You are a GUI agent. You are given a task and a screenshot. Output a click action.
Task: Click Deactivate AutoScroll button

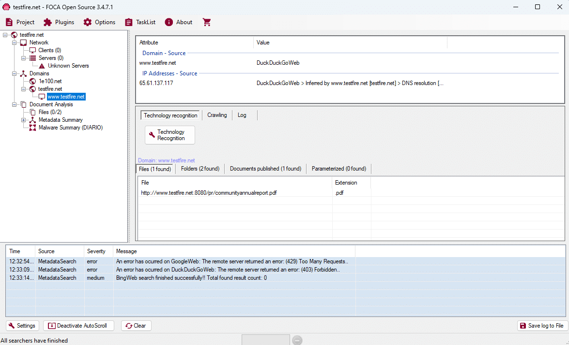coord(78,326)
